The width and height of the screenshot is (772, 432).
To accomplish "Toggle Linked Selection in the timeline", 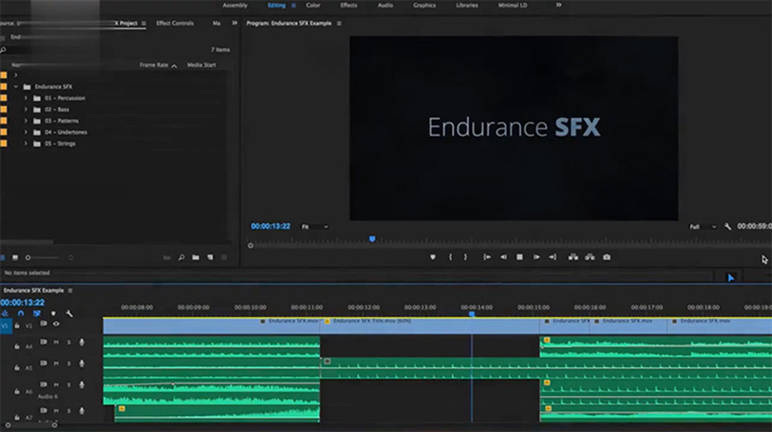I will coord(37,313).
